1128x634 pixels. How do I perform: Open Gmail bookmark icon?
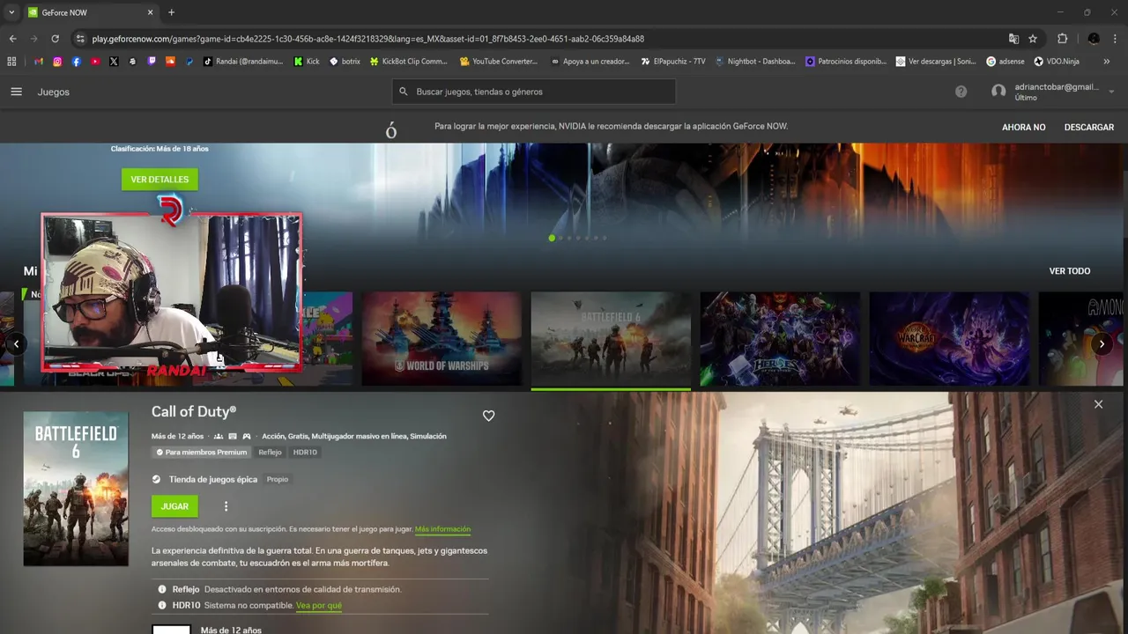tap(39, 62)
